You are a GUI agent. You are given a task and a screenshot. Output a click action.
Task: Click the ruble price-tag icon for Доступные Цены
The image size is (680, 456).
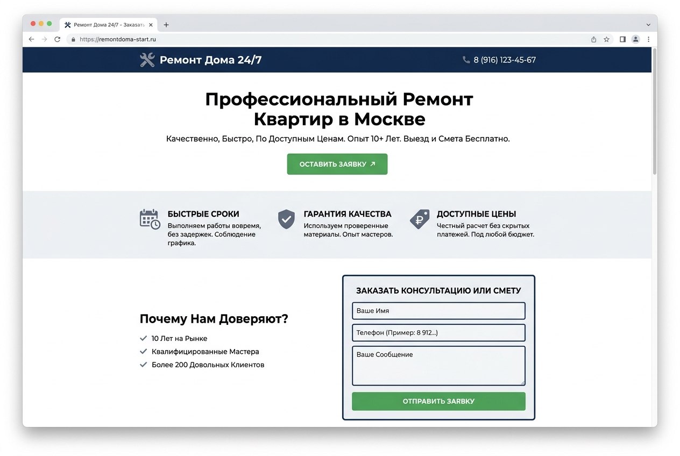point(420,218)
